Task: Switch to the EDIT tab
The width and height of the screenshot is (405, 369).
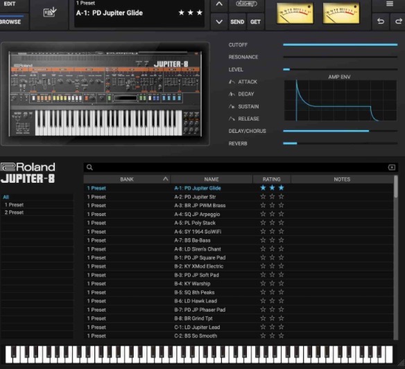Action: pyautogui.click(x=10, y=4)
